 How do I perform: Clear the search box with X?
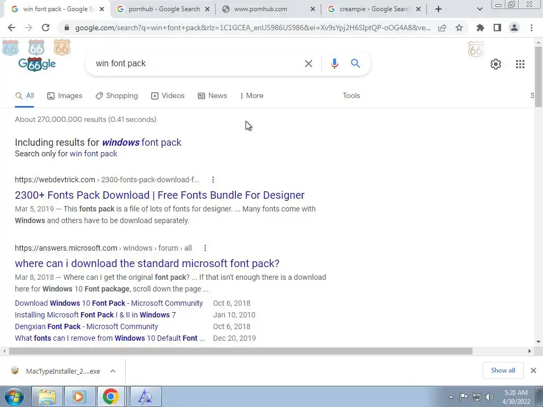point(309,64)
